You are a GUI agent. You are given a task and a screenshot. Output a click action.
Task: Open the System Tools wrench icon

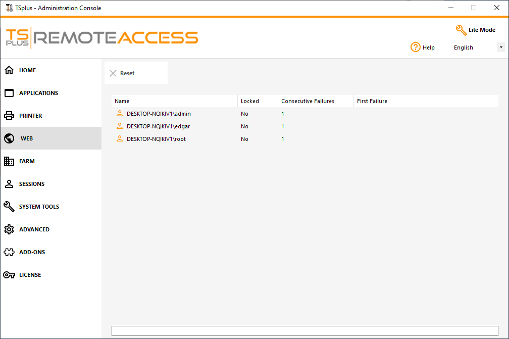coord(9,206)
